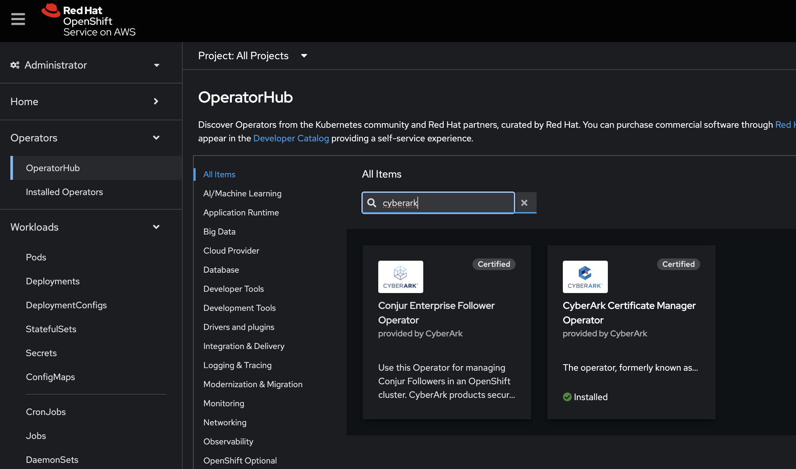This screenshot has height=469, width=796.
Task: Expand the Home navigation section
Action: (x=85, y=102)
